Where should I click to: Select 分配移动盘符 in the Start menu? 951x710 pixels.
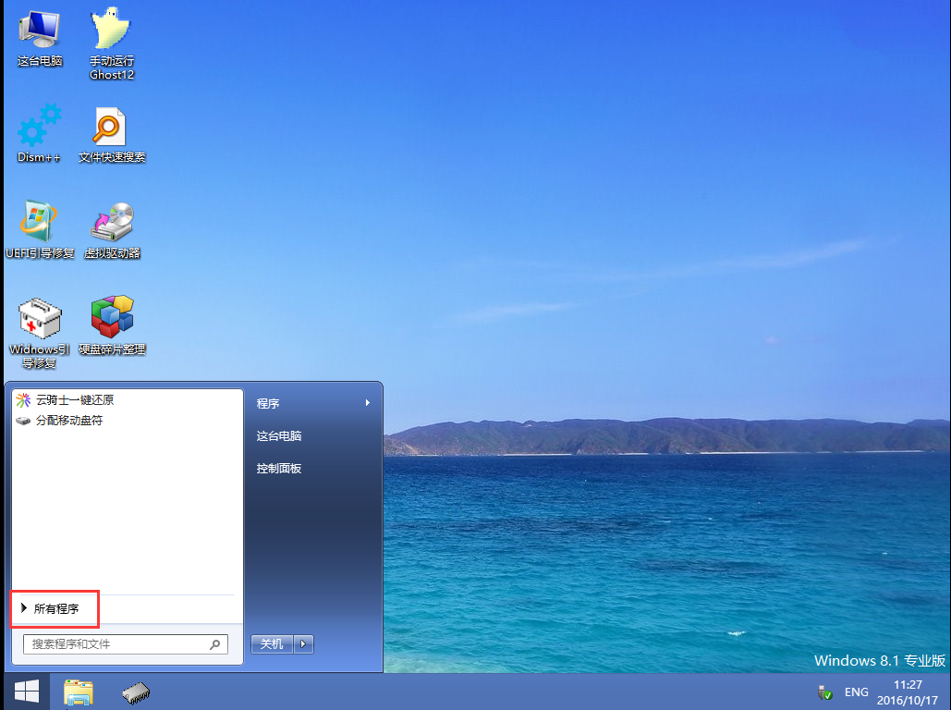(68, 421)
